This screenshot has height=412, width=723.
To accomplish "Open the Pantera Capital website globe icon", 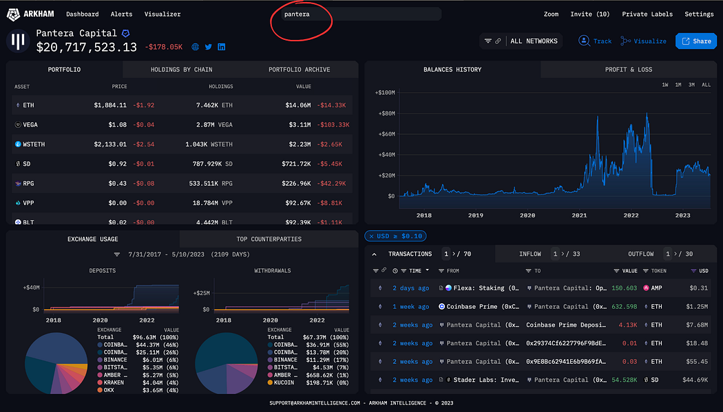I will [196, 47].
